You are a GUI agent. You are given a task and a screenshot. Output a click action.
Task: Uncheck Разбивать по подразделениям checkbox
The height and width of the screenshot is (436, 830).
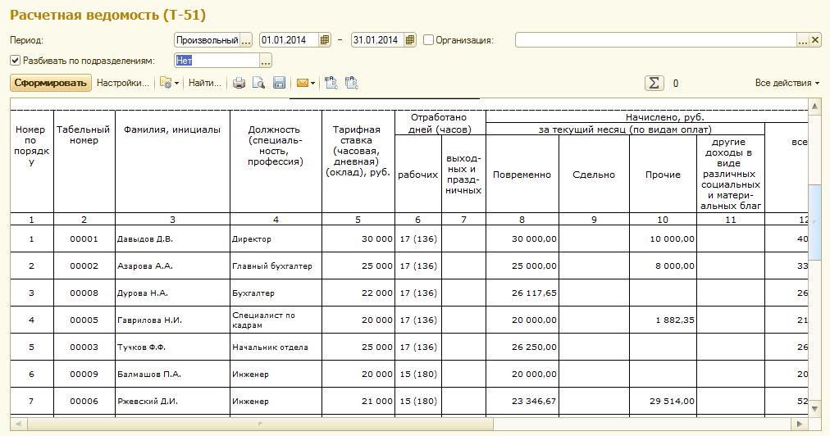click(15, 61)
